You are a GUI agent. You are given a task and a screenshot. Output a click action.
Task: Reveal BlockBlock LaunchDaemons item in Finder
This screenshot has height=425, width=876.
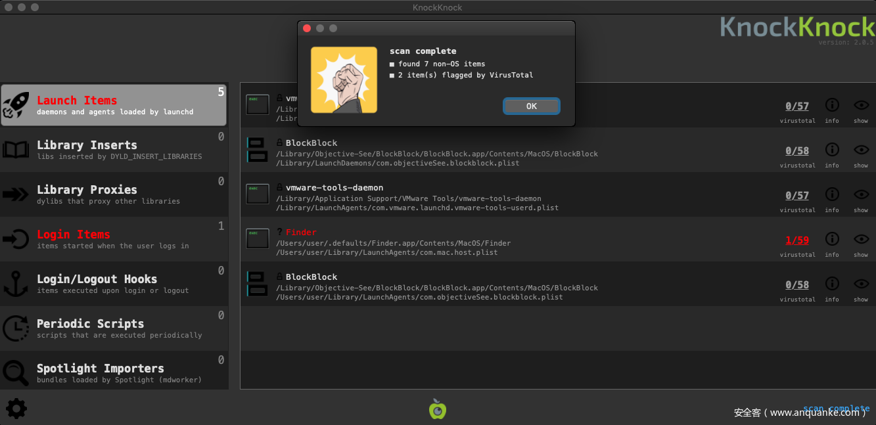point(861,150)
